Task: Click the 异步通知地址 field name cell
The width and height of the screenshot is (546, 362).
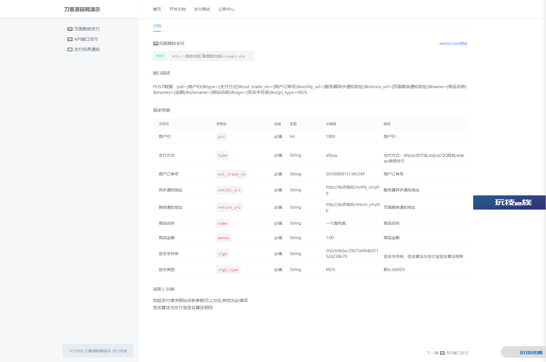Action: [171, 190]
